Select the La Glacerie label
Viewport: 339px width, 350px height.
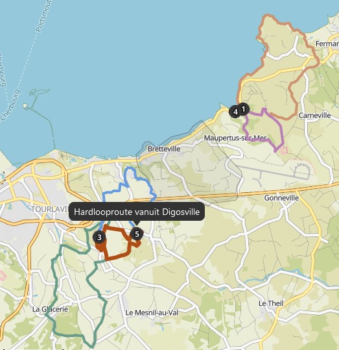pyautogui.click(x=50, y=309)
